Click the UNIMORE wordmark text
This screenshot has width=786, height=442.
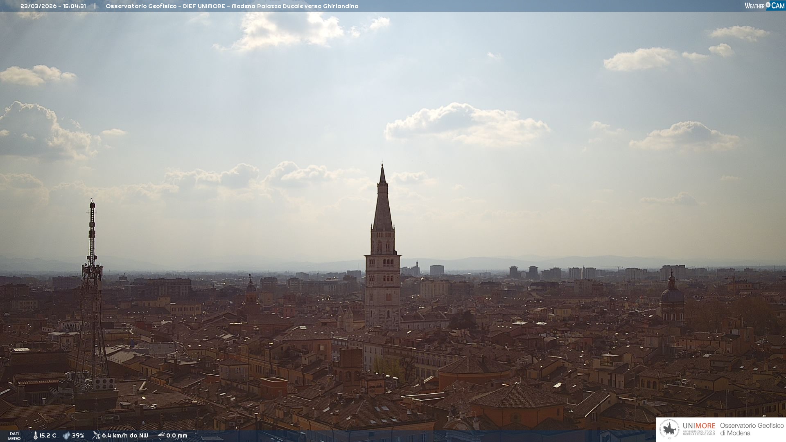(x=699, y=426)
